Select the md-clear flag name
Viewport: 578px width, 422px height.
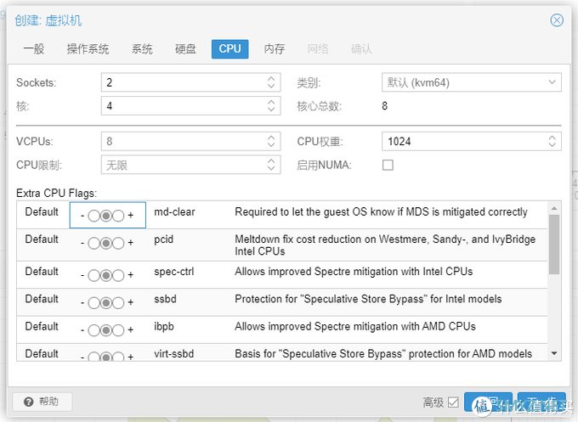(174, 211)
